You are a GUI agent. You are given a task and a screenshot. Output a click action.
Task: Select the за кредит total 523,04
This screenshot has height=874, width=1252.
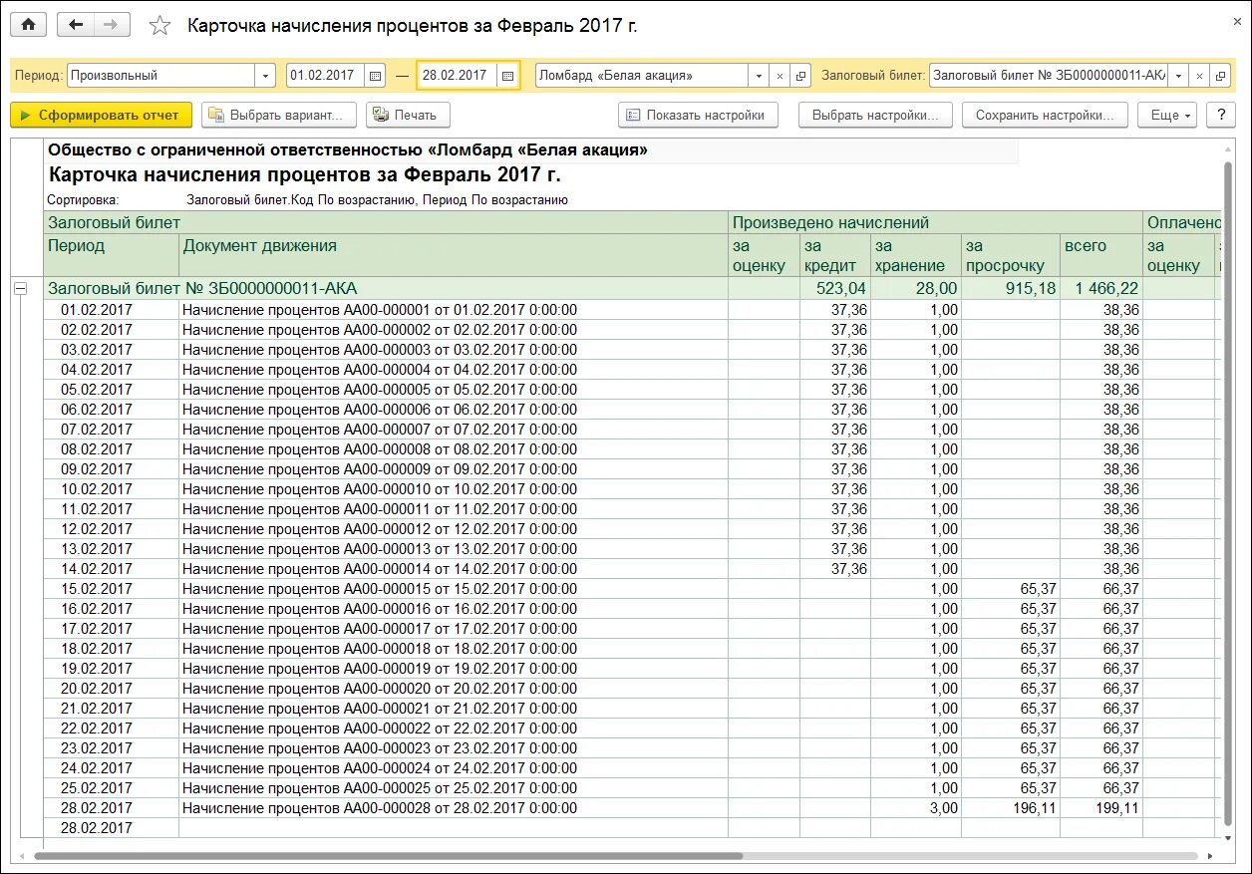click(835, 289)
